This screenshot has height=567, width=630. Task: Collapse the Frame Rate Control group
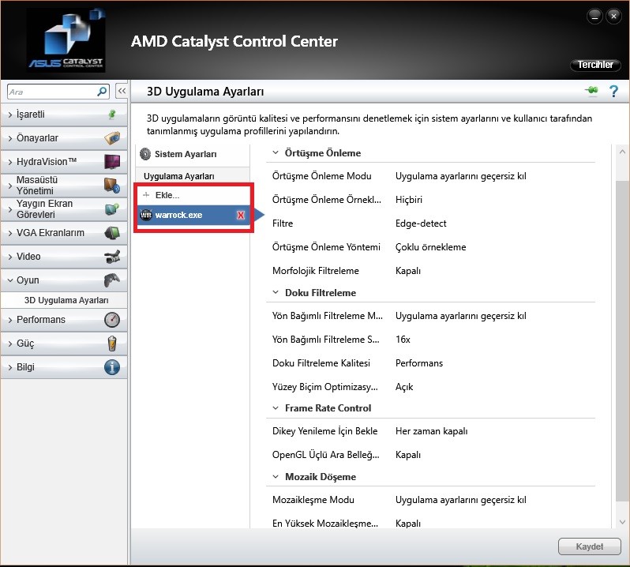coord(276,407)
